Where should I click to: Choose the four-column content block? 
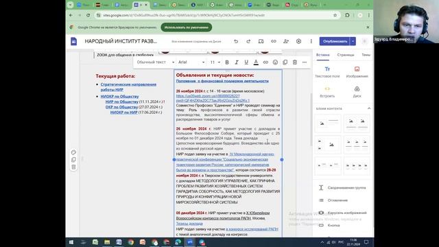pos(357,166)
